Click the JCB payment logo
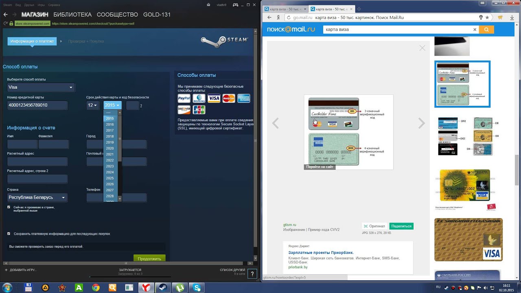Screen dimensions: 521x293 [x=199, y=110]
